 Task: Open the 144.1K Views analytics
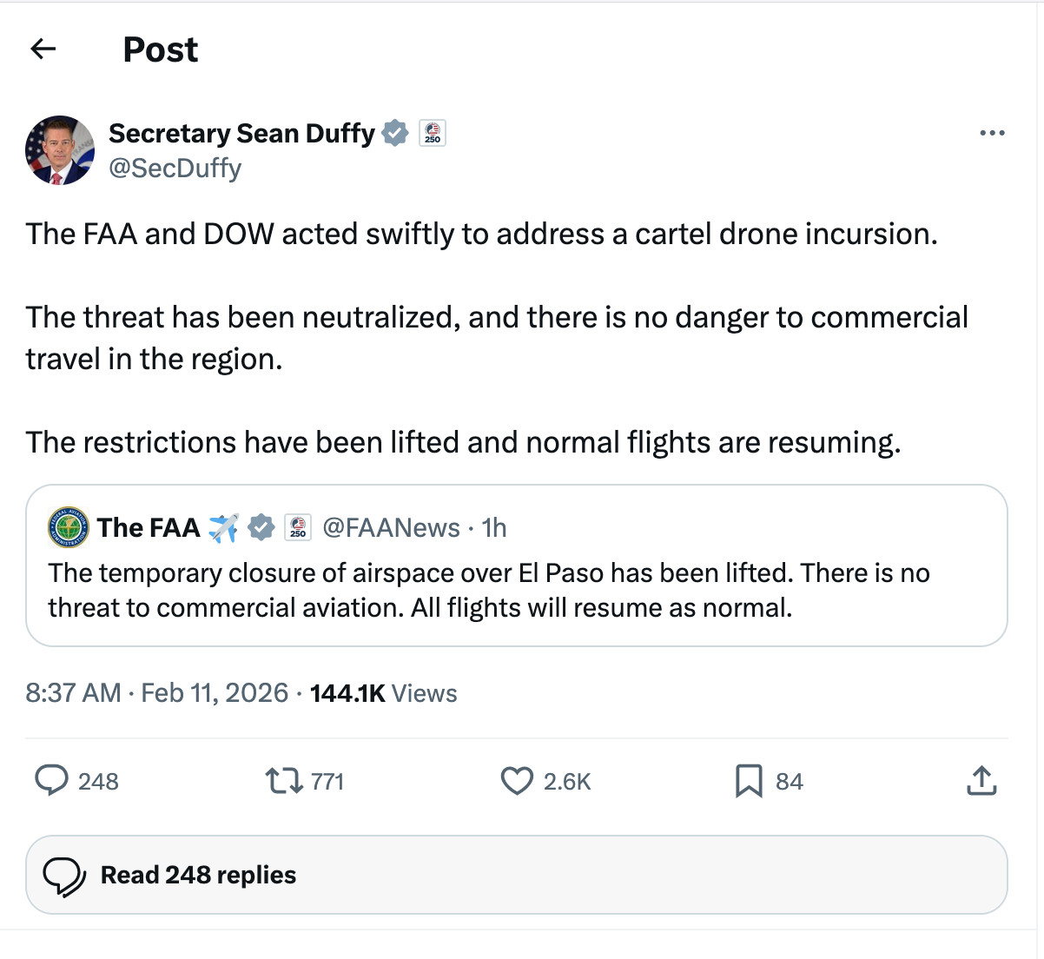[383, 693]
